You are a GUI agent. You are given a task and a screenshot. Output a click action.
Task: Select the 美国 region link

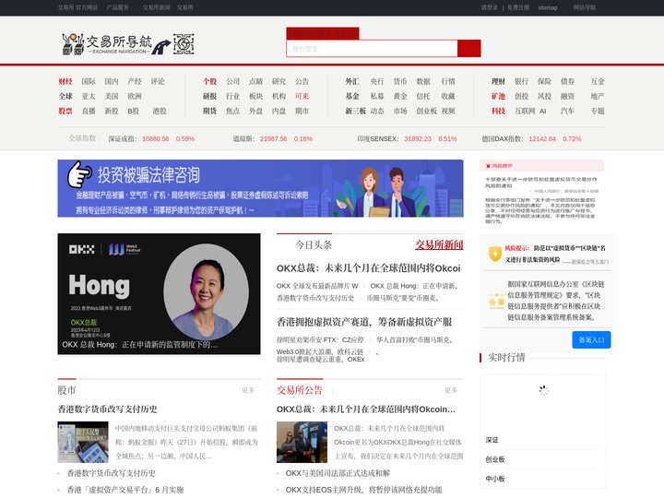click(112, 96)
